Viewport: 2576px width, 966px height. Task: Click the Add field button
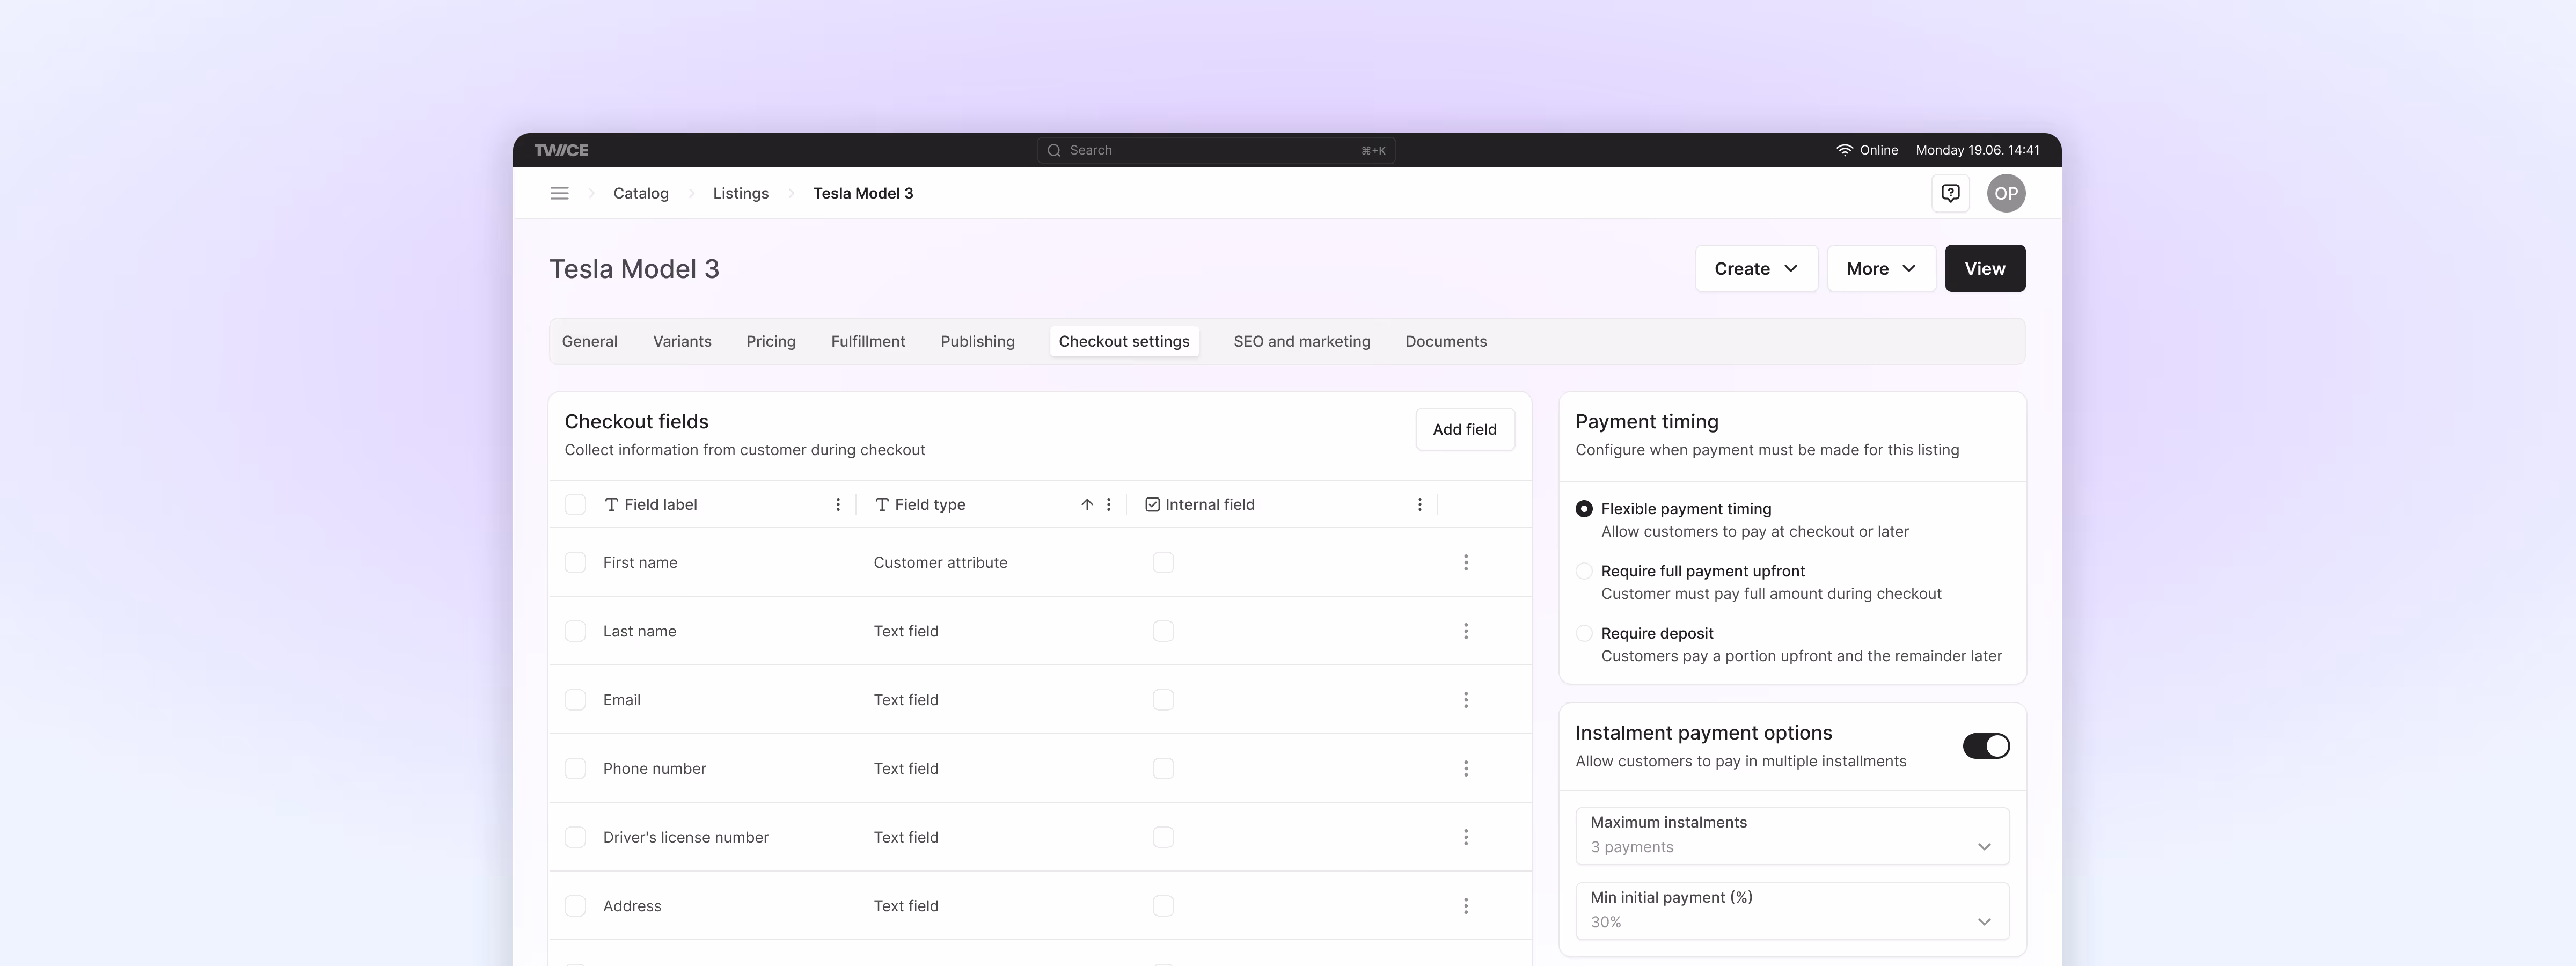click(x=1465, y=429)
